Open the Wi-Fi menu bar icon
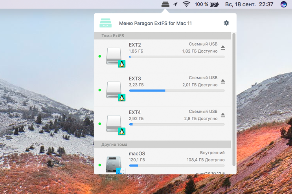292x194 pixels. pos(186,4)
